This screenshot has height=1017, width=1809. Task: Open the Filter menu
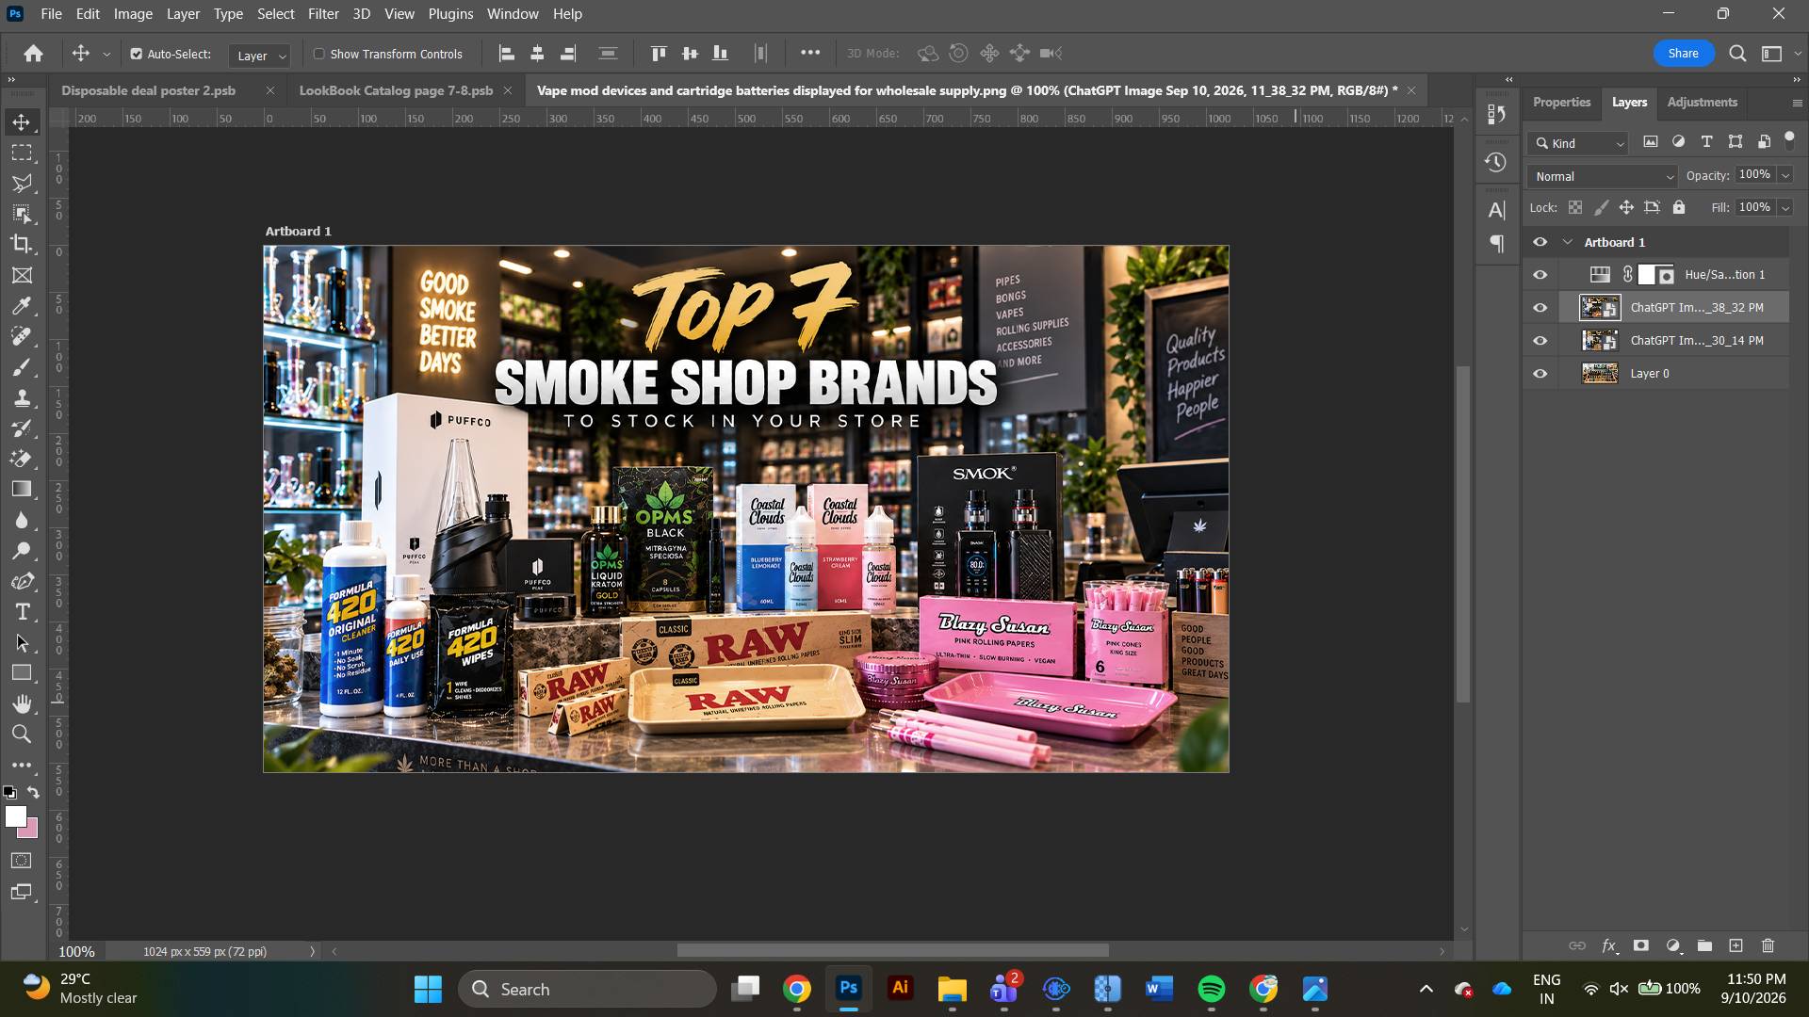tap(323, 14)
